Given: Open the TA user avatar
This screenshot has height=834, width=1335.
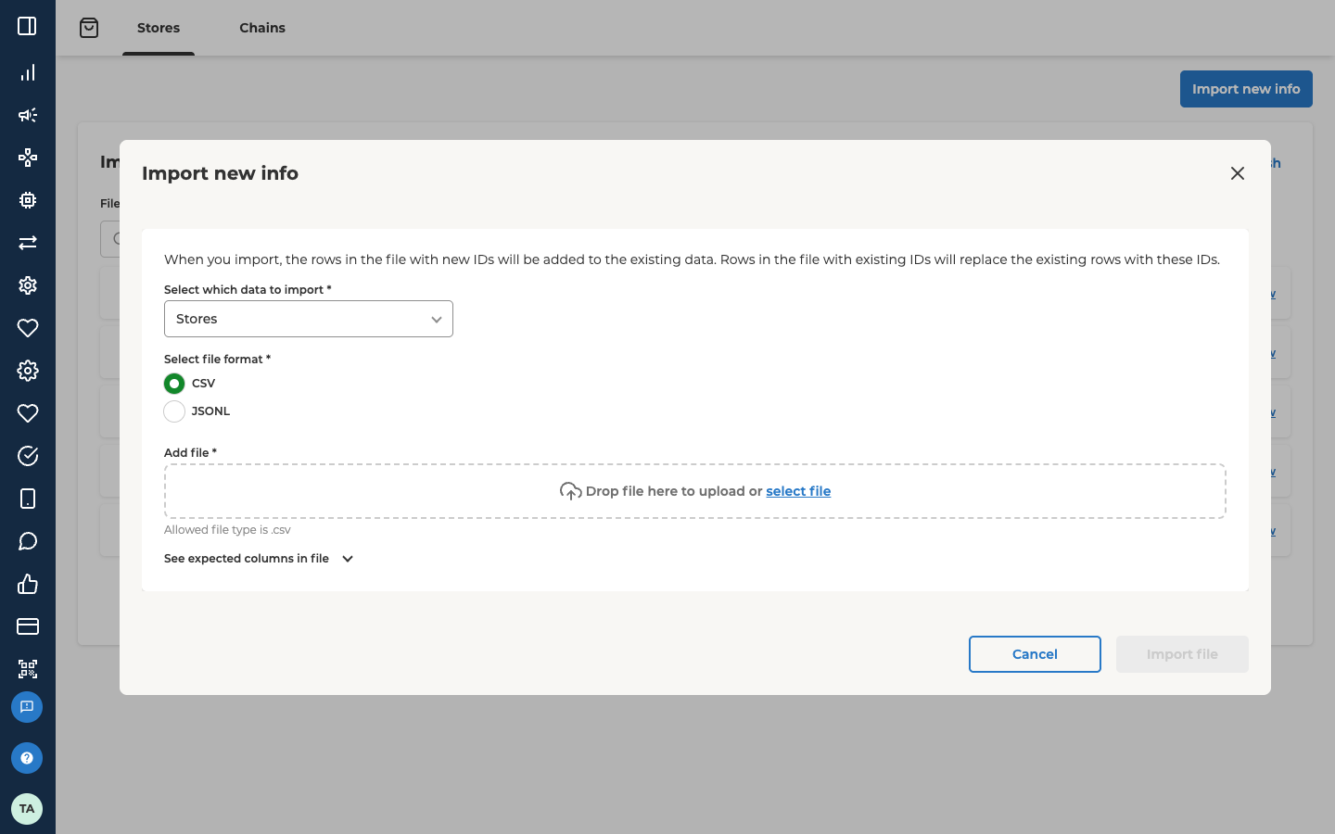Looking at the screenshot, I should click(27, 809).
